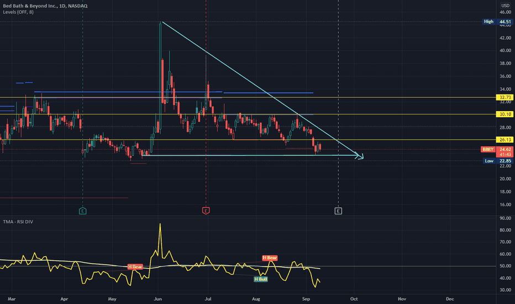Click the Bed Bath & Beyond chart title

click(x=45, y=6)
